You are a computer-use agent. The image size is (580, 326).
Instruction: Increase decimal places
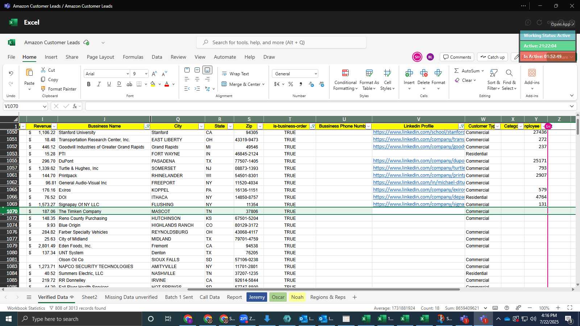(x=311, y=84)
